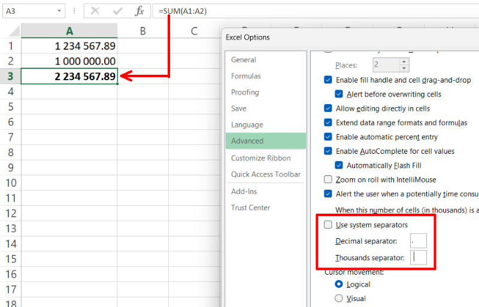Open the Trust Center section
The width and height of the screenshot is (479, 307).
[251, 208]
